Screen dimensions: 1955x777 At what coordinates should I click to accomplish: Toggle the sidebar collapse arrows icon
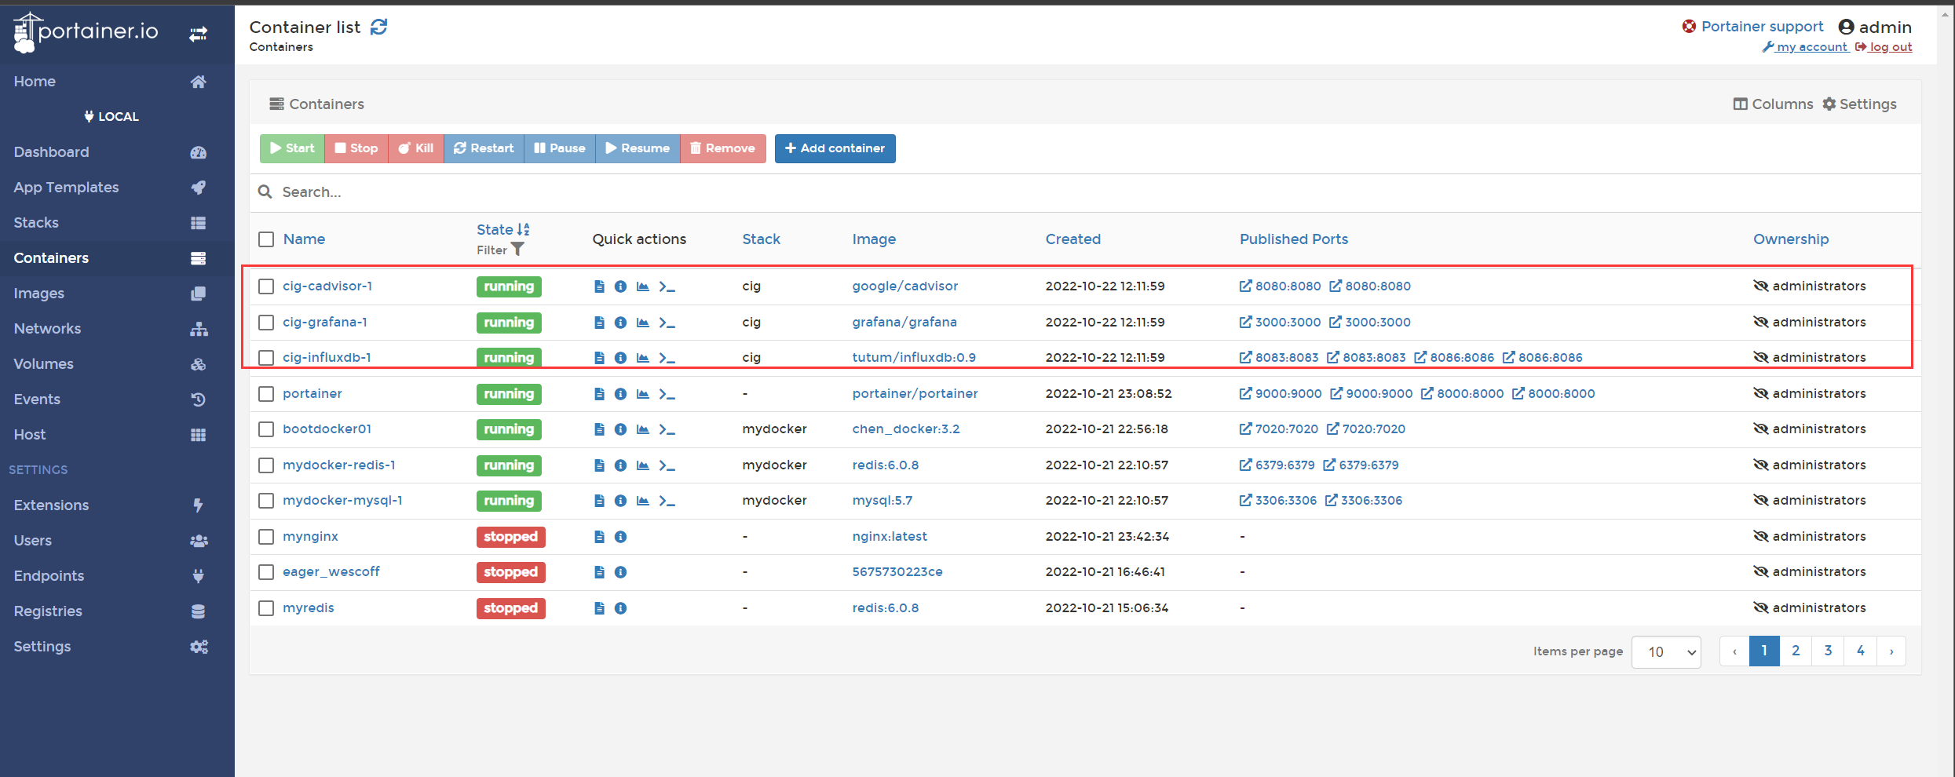198,34
